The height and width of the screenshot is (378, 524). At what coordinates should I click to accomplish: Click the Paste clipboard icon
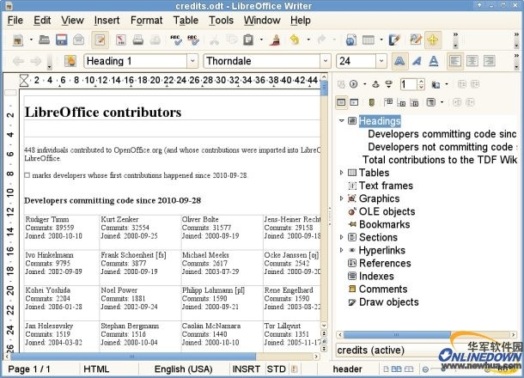point(248,40)
